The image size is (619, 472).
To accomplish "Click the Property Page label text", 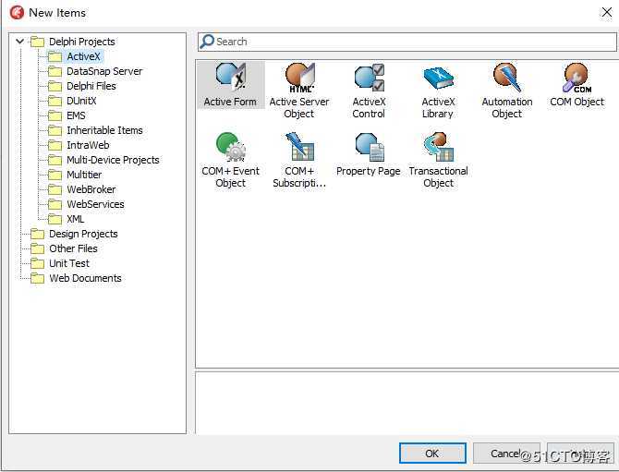I will (x=369, y=171).
